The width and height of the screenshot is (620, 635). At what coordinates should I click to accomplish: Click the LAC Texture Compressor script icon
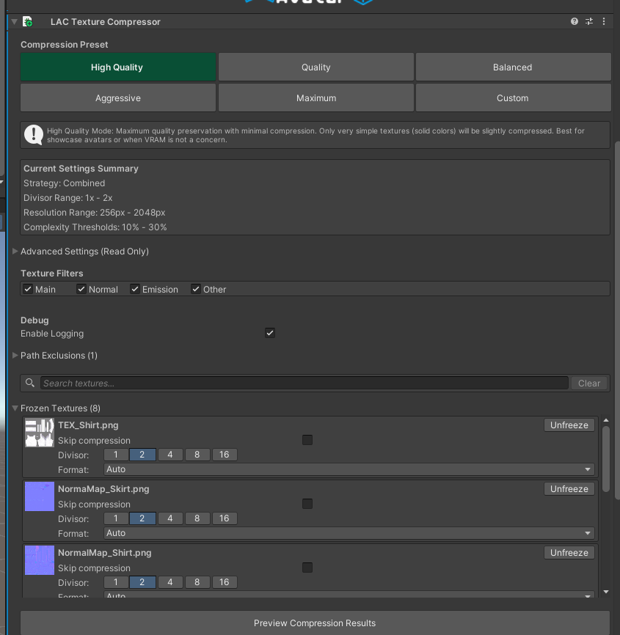click(28, 22)
